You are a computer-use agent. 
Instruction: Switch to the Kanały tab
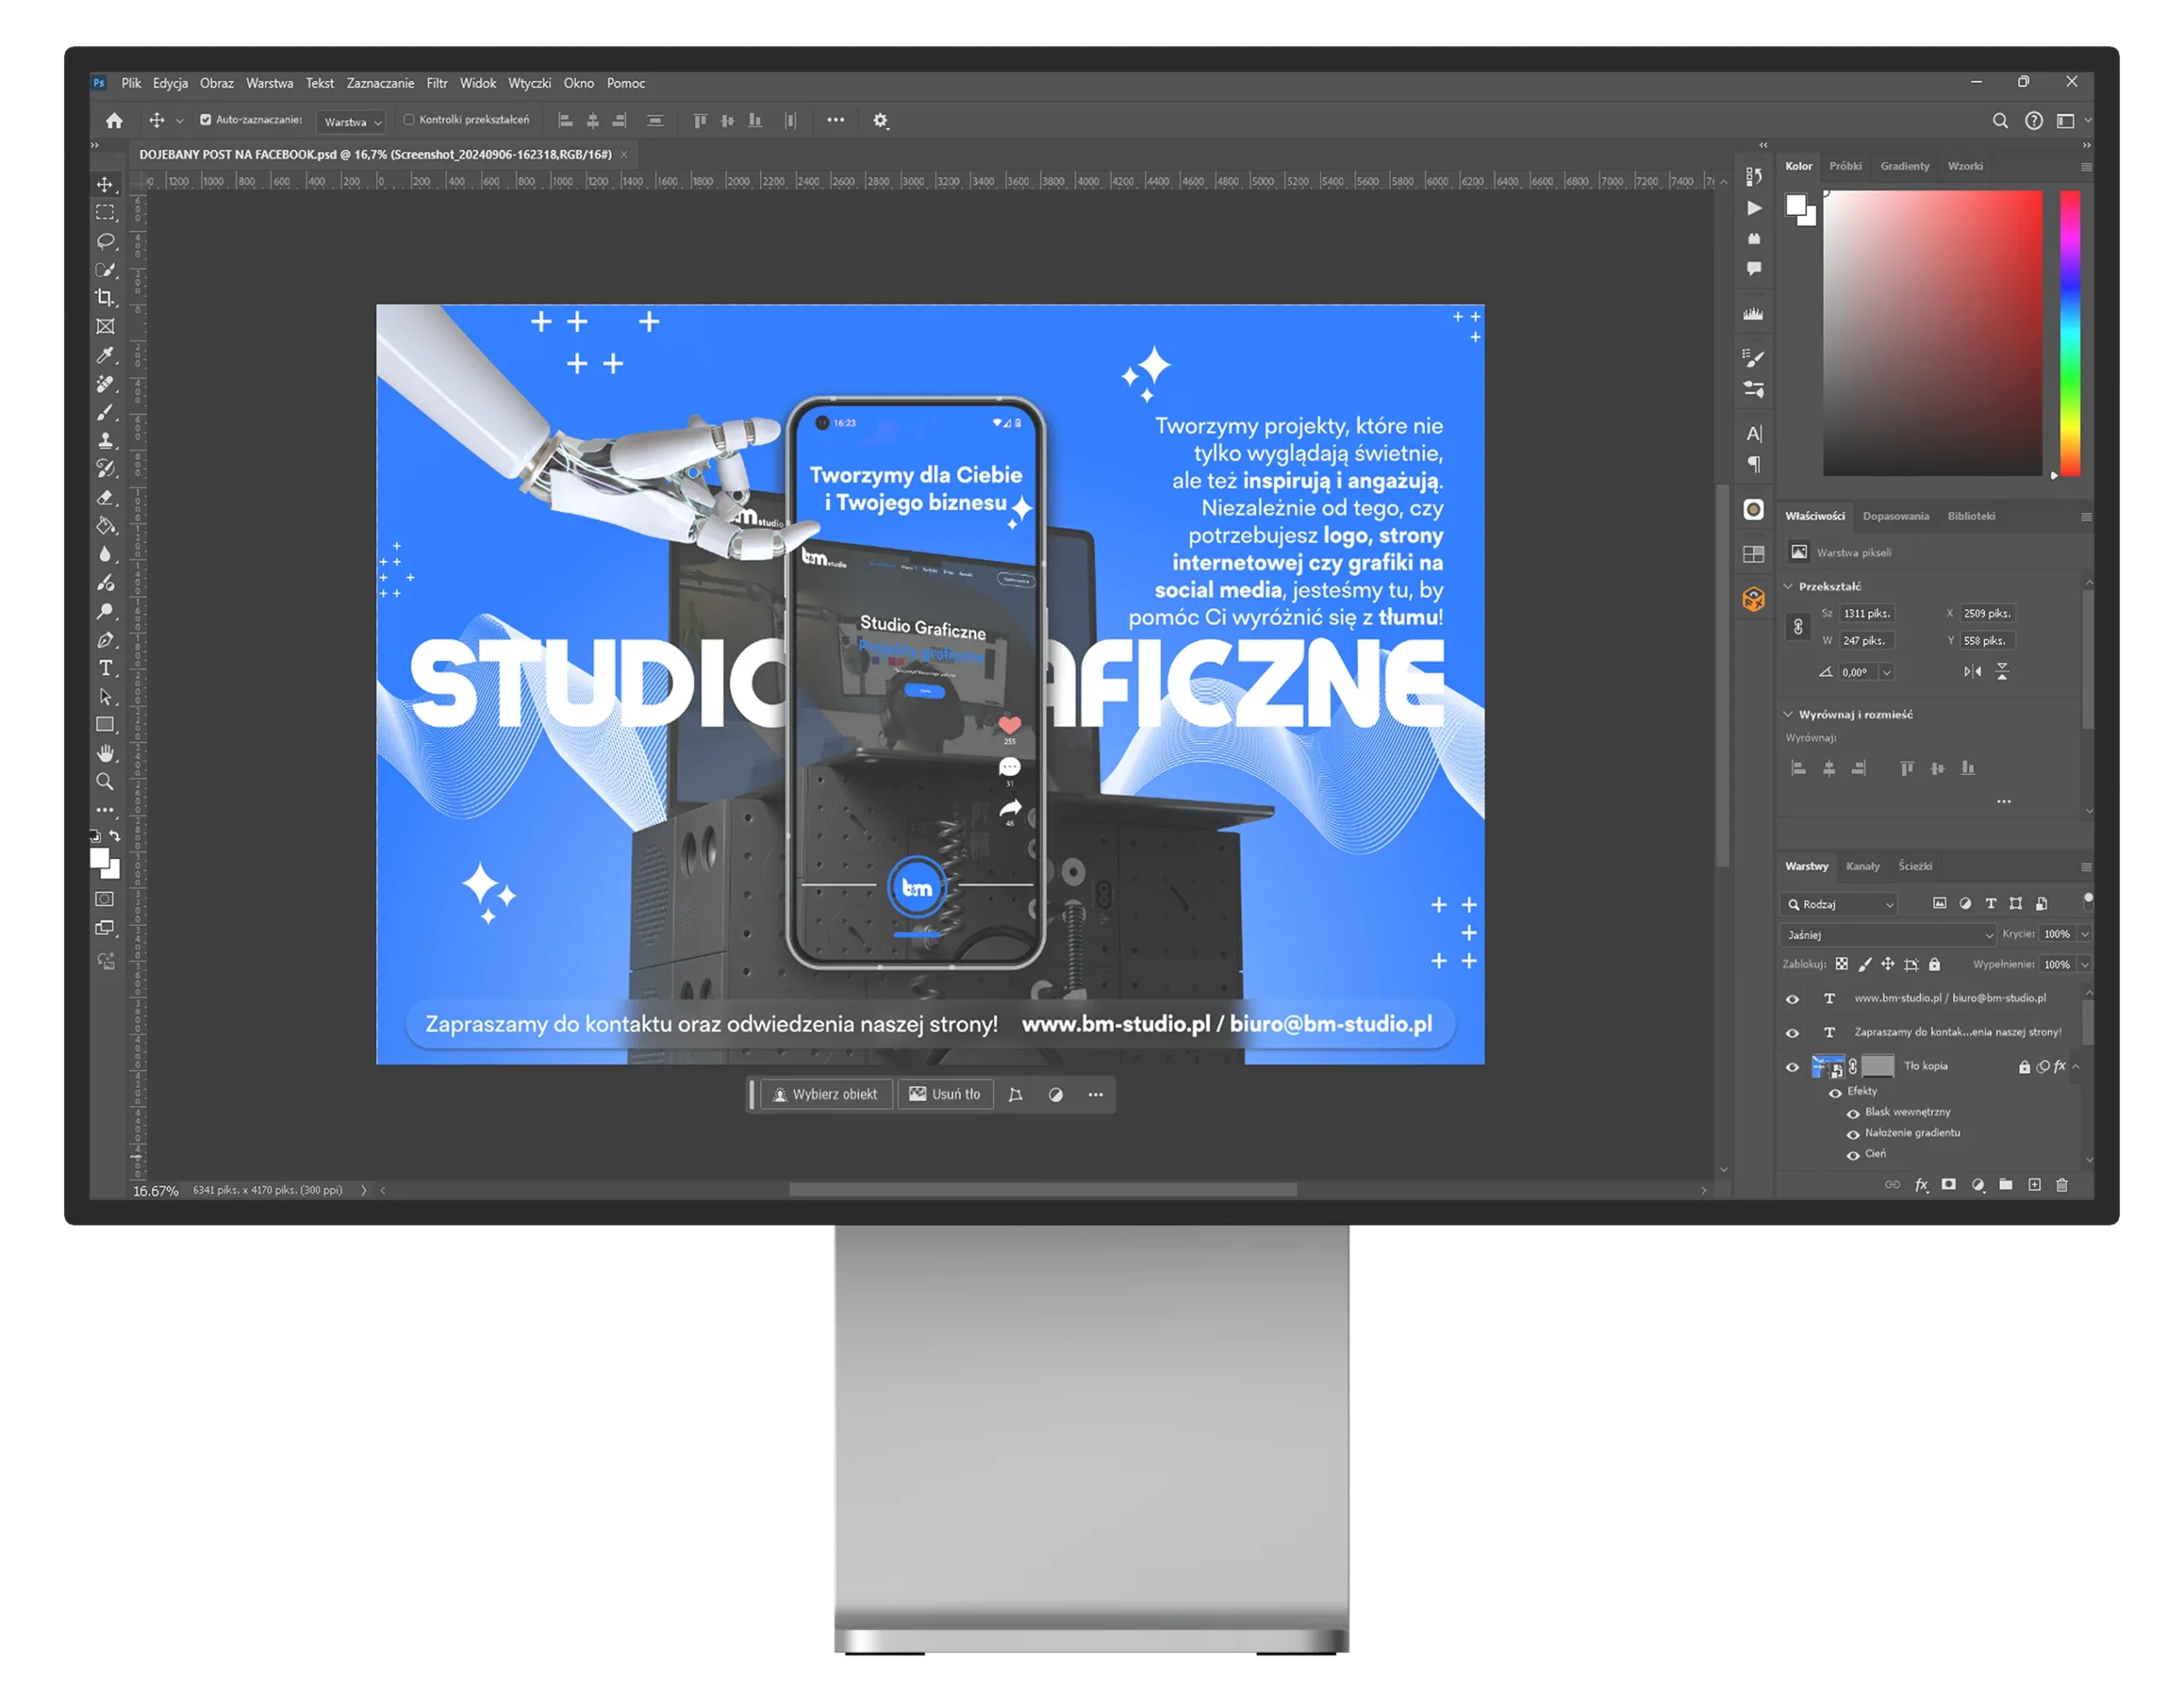point(1862,866)
